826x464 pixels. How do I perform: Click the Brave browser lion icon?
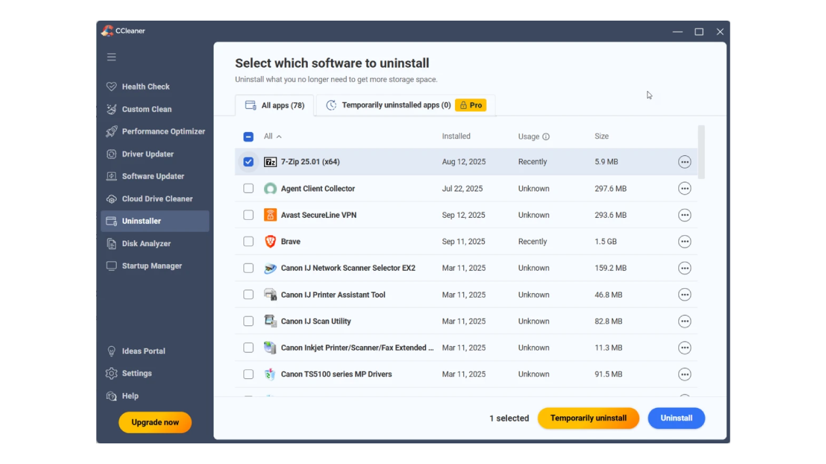coord(270,242)
